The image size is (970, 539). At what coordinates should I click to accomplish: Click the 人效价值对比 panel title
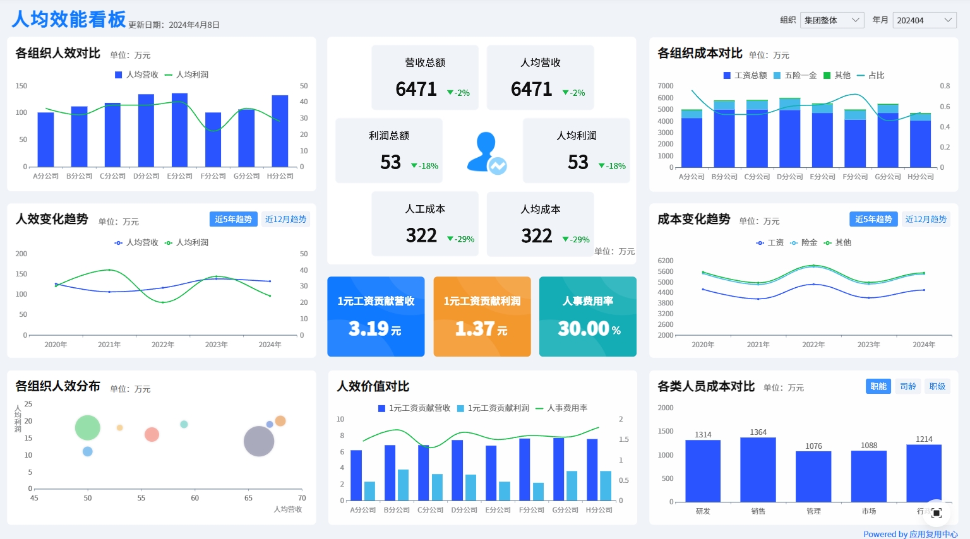(x=373, y=386)
